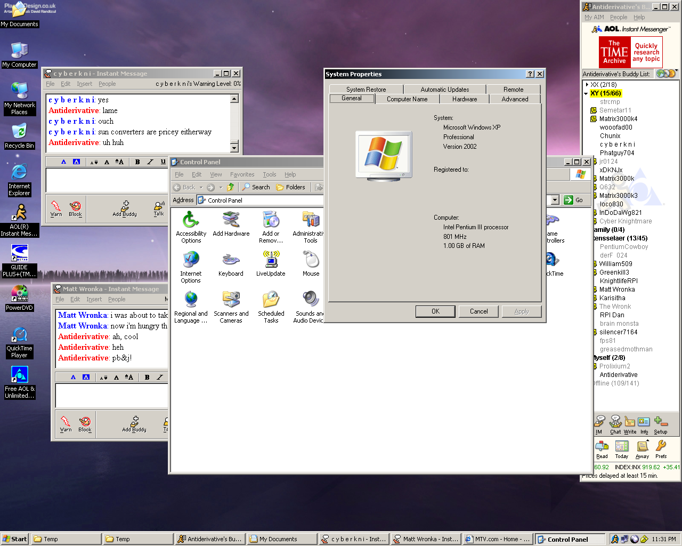Collapse the XY (15/66) buddy group
Image resolution: width=682 pixels, height=546 pixels.
(x=586, y=93)
